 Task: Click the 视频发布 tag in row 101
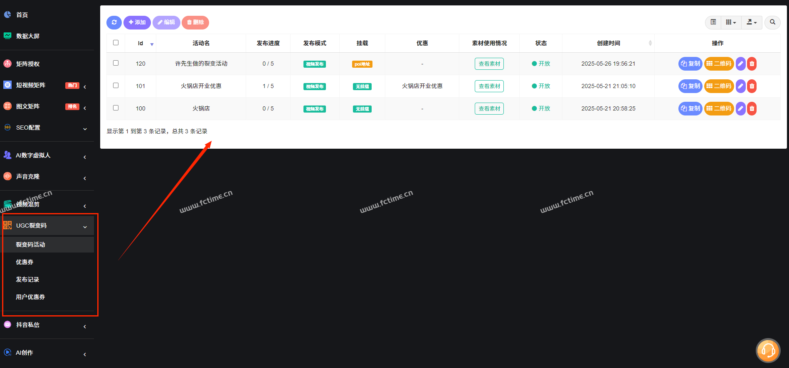315,86
